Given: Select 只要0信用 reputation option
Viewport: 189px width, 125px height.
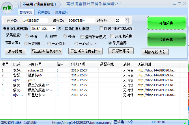Looking at the screenshot, I should pos(25,43).
